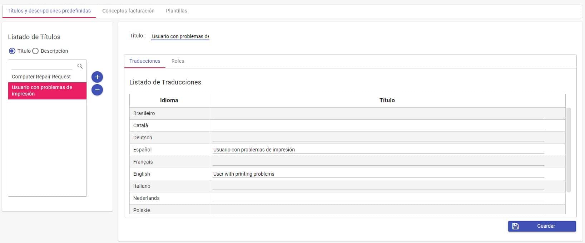The image size is (585, 243).
Task: Click the Brasileiro translation title field
Action: (378, 113)
